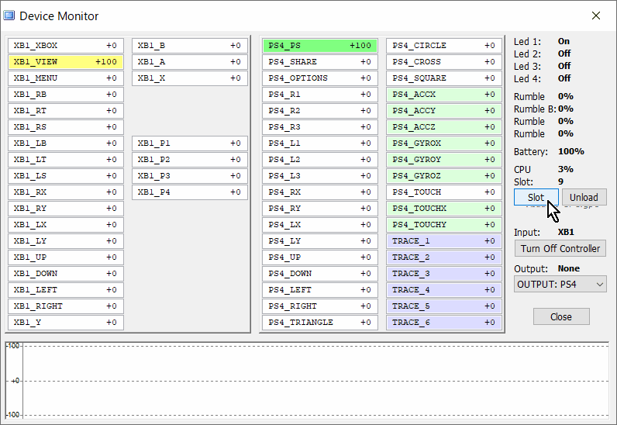The width and height of the screenshot is (617, 425).
Task: Select the PS4_L2 entry
Action: tap(320, 160)
